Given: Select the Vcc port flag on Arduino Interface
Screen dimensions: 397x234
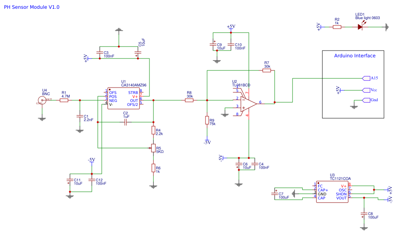Looking at the screenshot, I should [367, 90].
